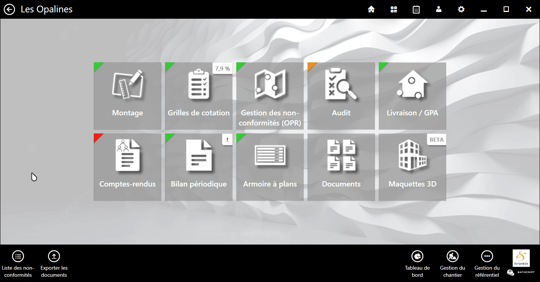Image resolution: width=540 pixels, height=282 pixels.
Task: Open Gestion du référentiel
Action: coord(487,264)
